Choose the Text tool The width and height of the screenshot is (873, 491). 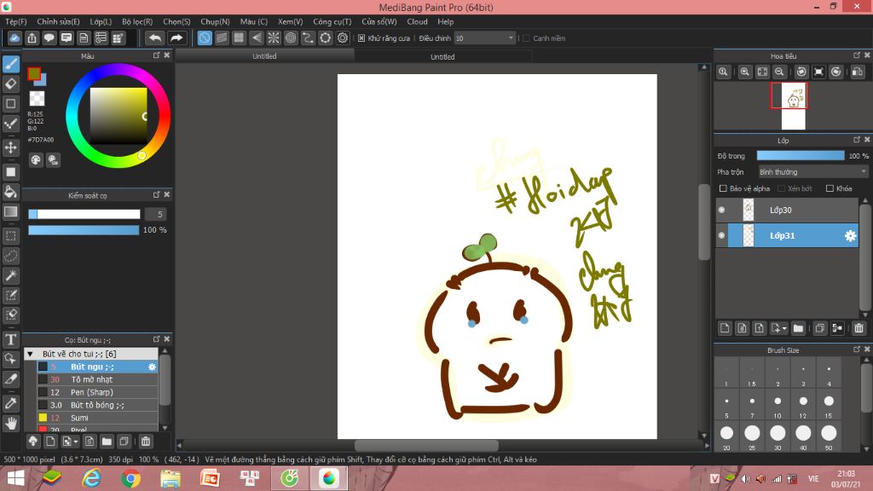point(11,339)
